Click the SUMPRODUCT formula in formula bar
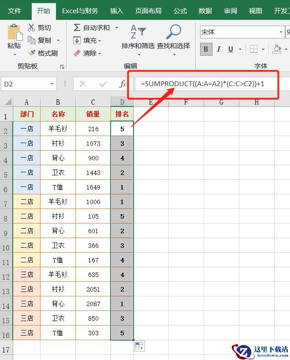 pos(202,84)
